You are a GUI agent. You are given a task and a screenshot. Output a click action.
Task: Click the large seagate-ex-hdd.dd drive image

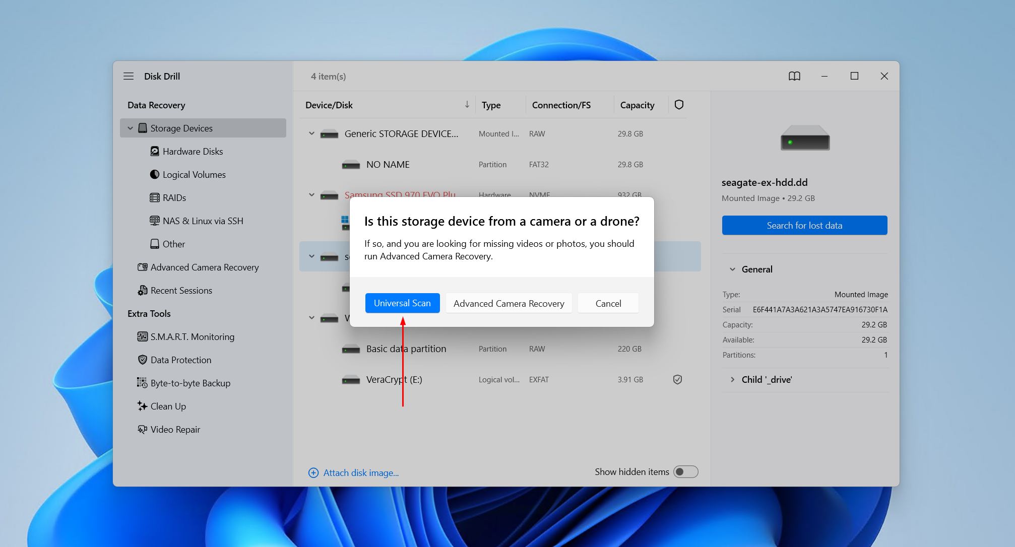[805, 138]
